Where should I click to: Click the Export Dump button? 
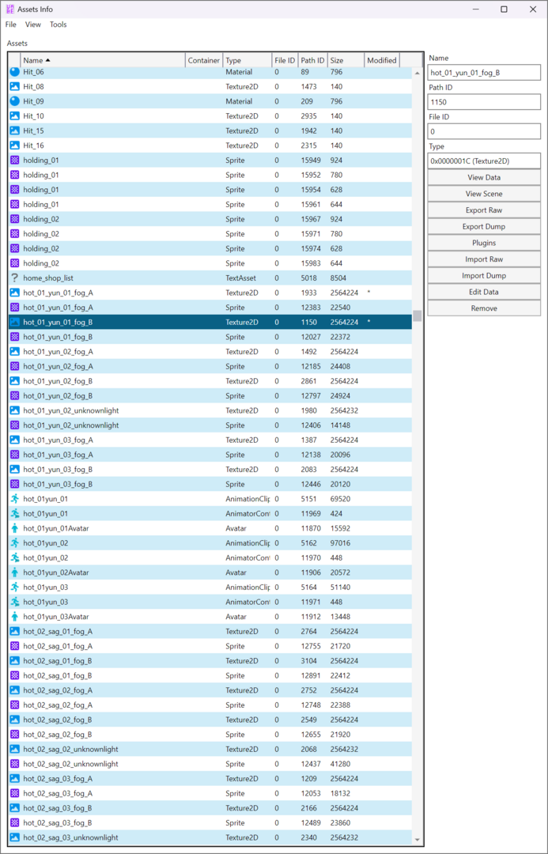(484, 227)
